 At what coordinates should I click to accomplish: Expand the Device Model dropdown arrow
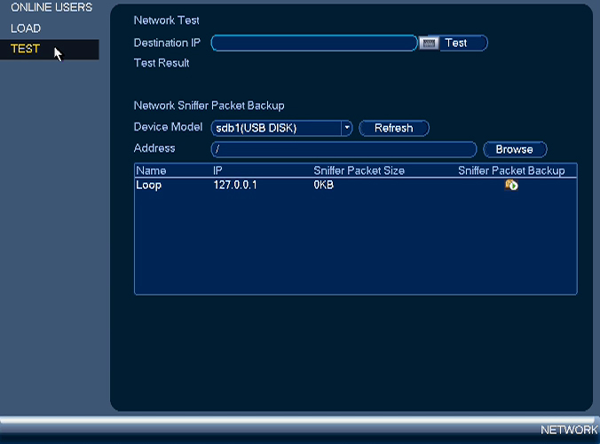(347, 128)
